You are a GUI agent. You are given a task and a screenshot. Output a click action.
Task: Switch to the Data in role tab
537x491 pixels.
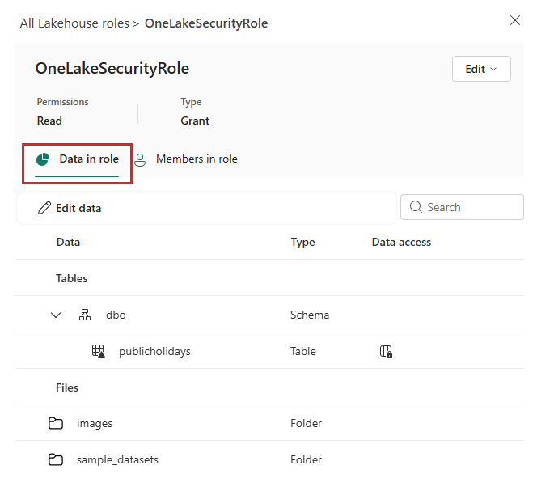77,159
